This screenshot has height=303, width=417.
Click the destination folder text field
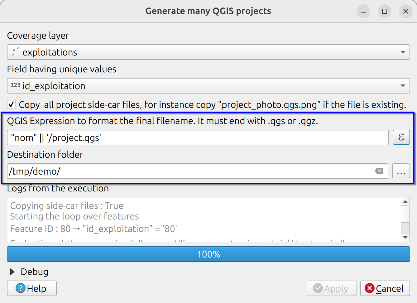coord(198,171)
